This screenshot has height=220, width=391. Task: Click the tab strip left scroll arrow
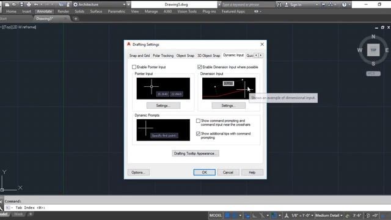(x=256, y=56)
